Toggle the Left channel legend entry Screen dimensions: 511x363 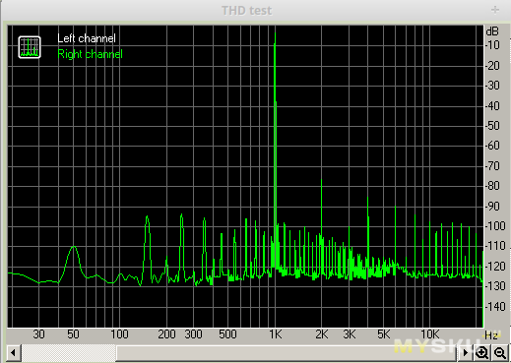[87, 38]
